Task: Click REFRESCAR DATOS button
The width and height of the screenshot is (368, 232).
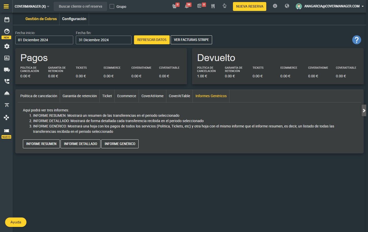Action: [152, 40]
